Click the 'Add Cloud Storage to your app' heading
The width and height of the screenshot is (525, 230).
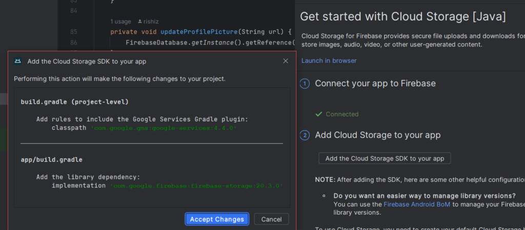click(377, 135)
